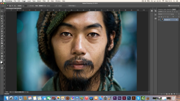Open the workspace switcher dropdown
This screenshot has width=180, height=101.
pyautogui.click(x=174, y=6)
